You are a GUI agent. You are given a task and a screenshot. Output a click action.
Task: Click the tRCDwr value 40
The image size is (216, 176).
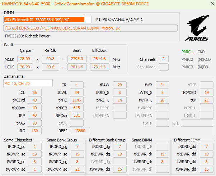(x=35, y=108)
